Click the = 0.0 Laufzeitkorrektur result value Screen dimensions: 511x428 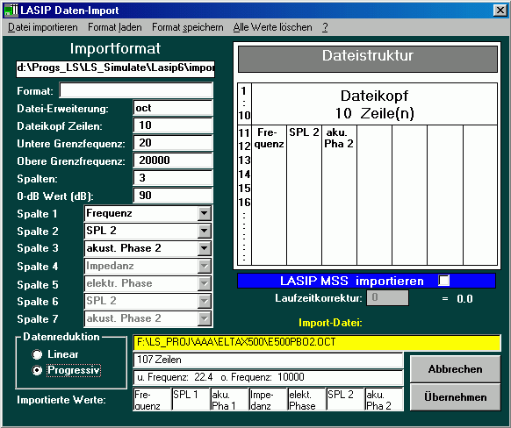pos(457,299)
